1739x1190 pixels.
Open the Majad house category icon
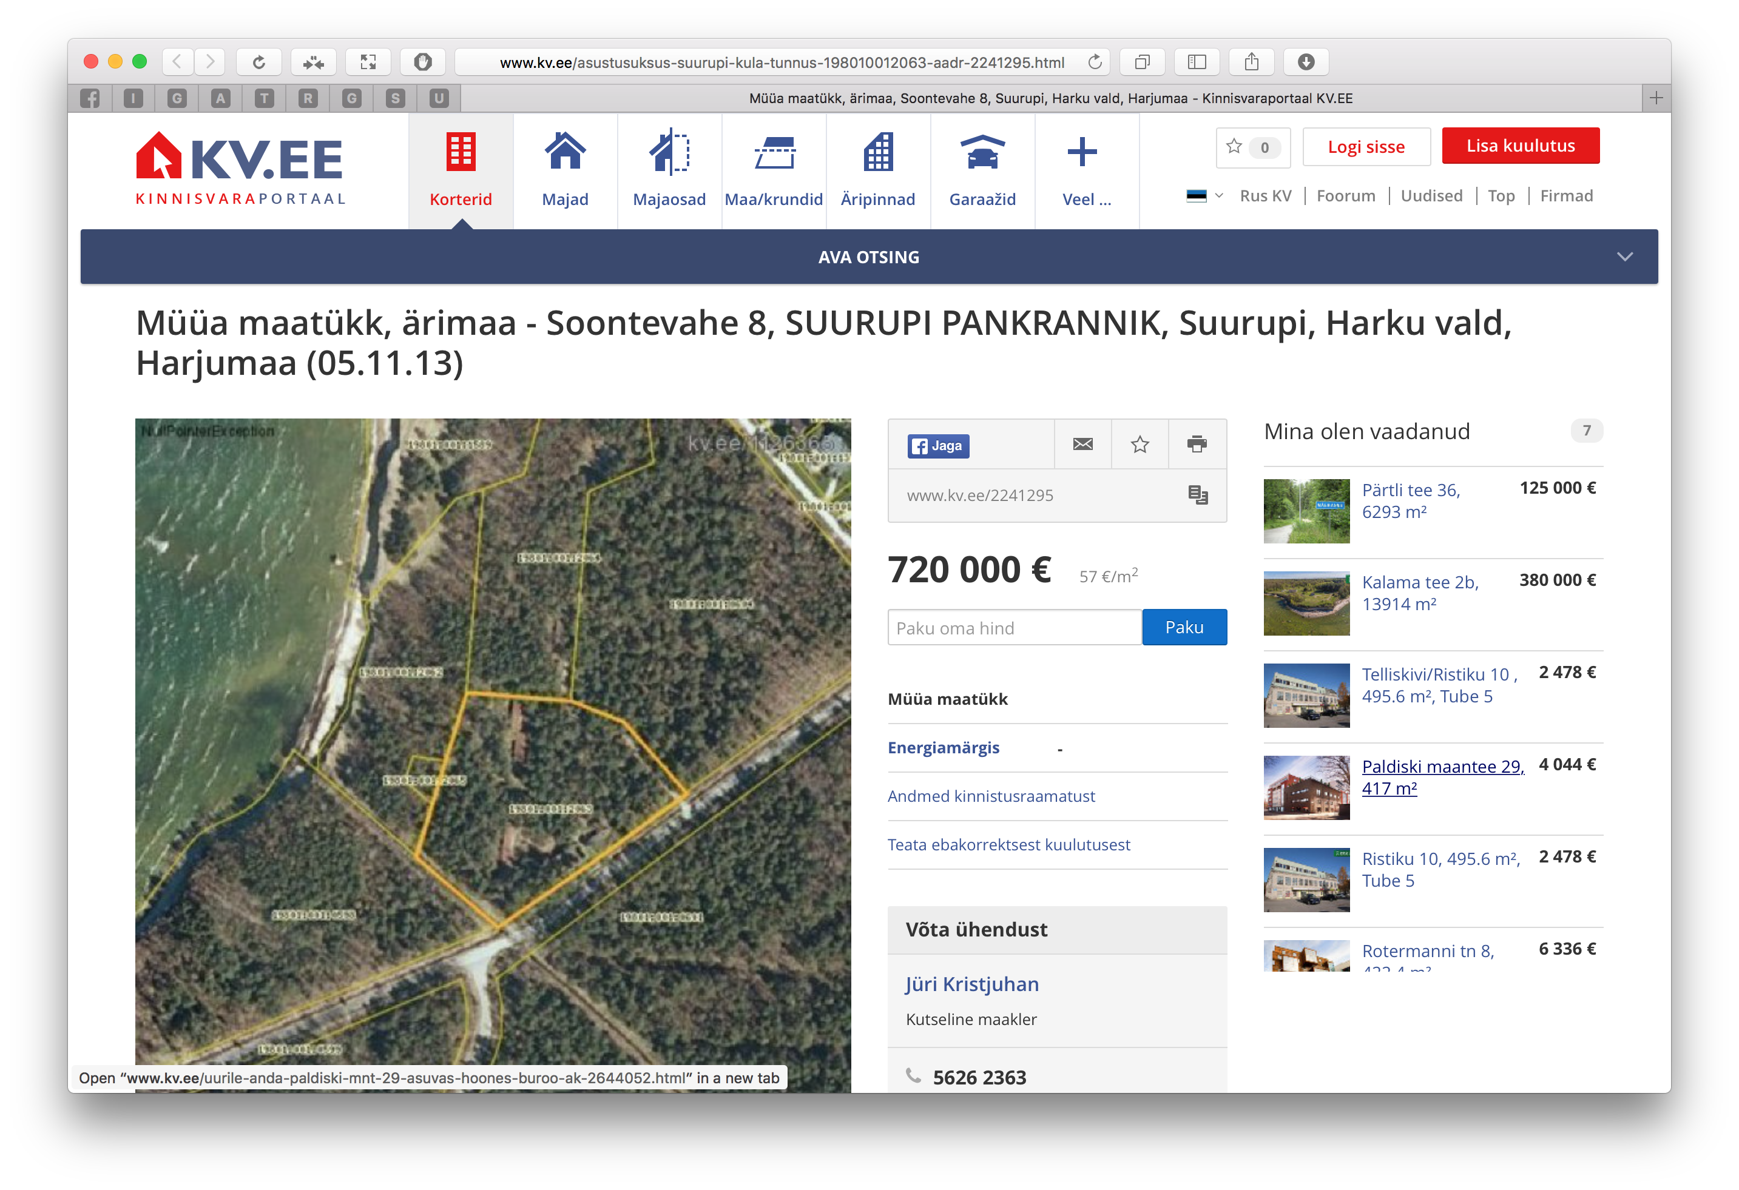pyautogui.click(x=565, y=153)
